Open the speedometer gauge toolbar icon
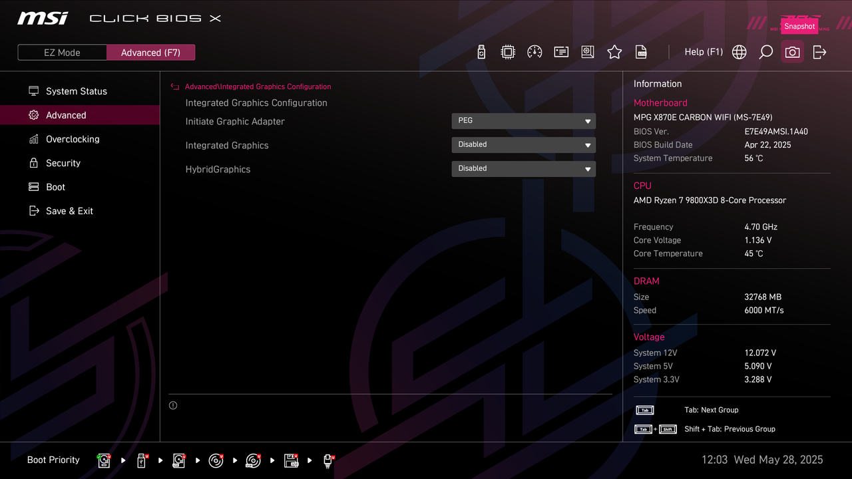The width and height of the screenshot is (852, 479). pyautogui.click(x=534, y=52)
